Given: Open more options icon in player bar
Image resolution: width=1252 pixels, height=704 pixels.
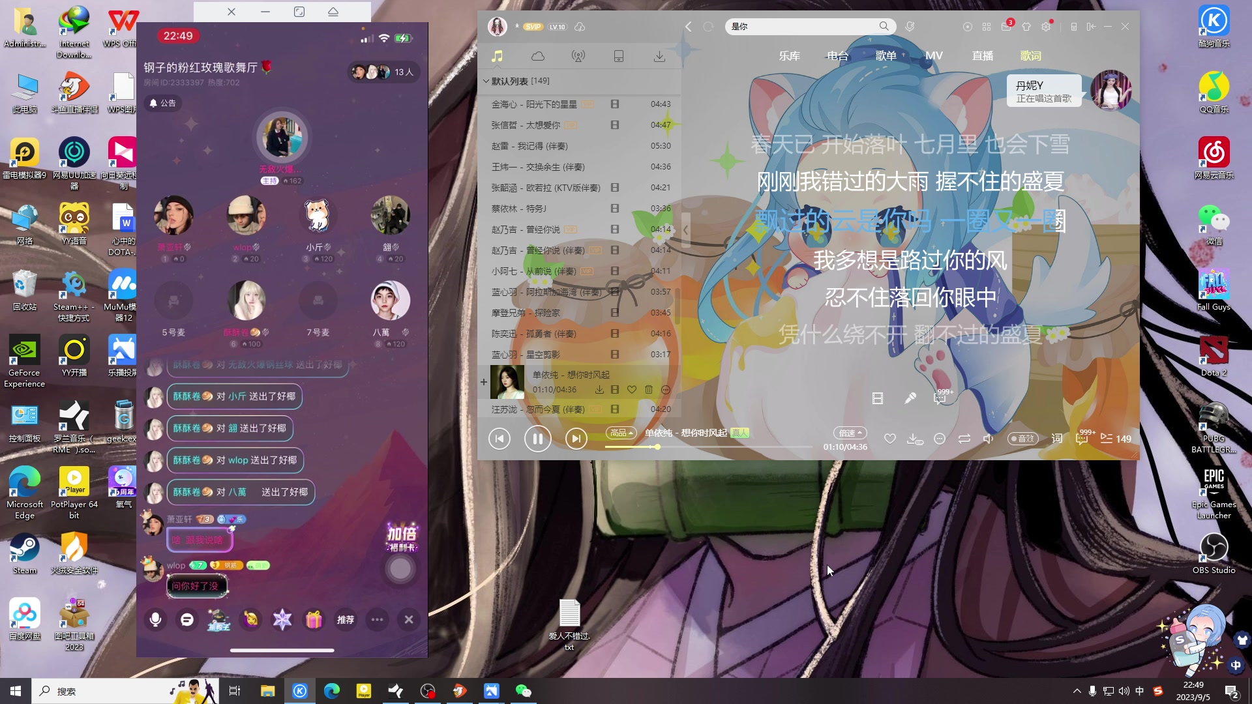Looking at the screenshot, I should (x=940, y=439).
